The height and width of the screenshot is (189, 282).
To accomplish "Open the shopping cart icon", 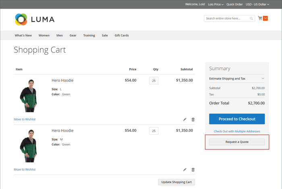I will pyautogui.click(x=260, y=18).
